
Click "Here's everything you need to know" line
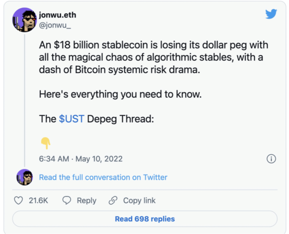pos(120,94)
